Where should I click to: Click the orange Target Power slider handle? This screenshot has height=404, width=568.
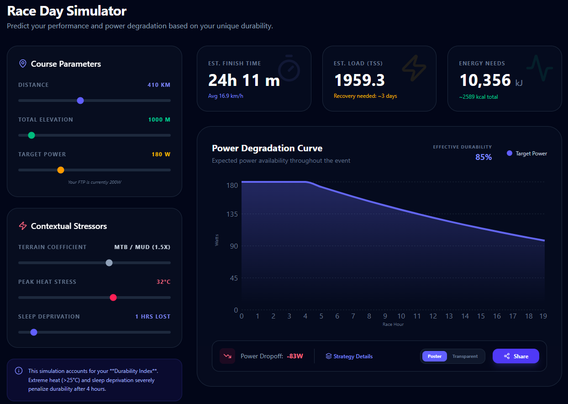61,170
